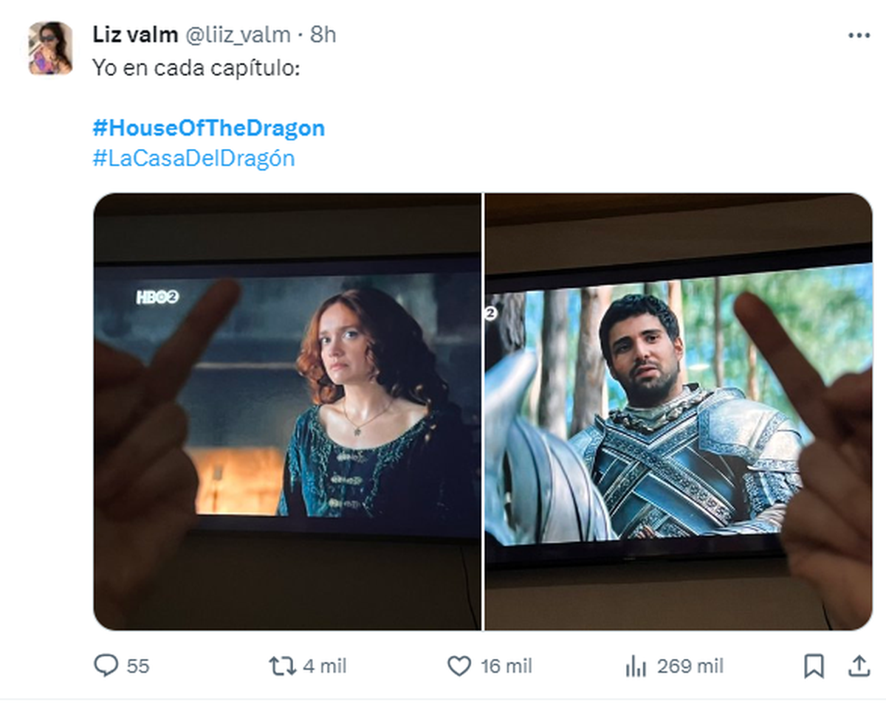Like the tweet with the heart icon

(459, 666)
